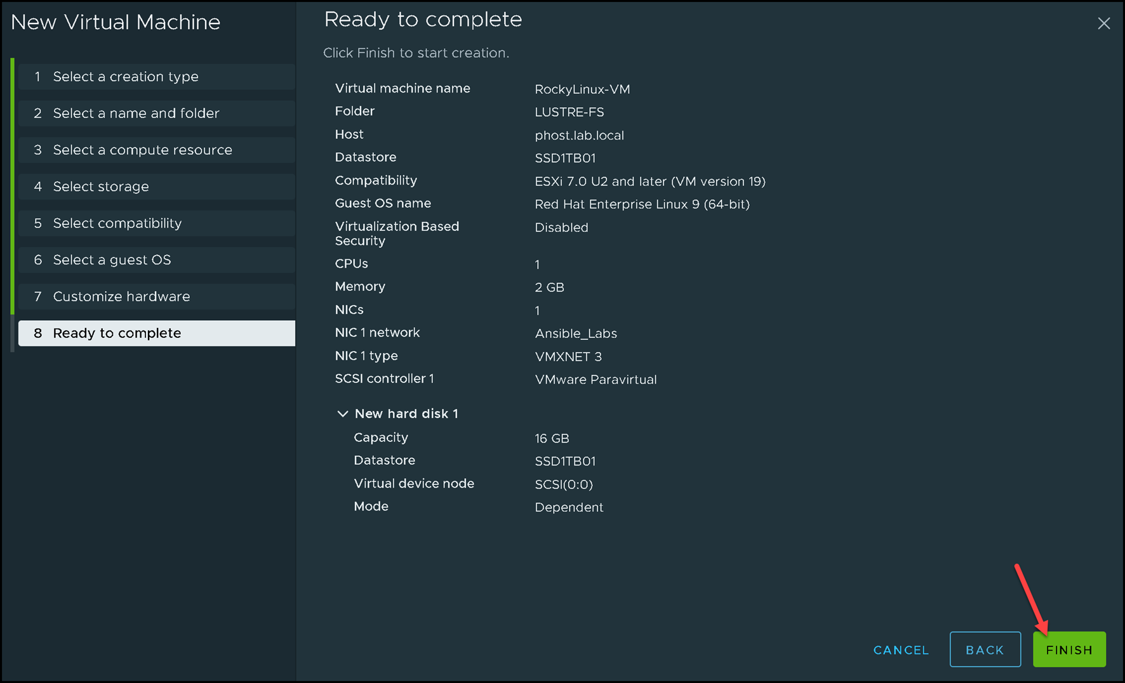1125x683 pixels.
Task: Click the phost.lab.local host value
Action: 579,136
